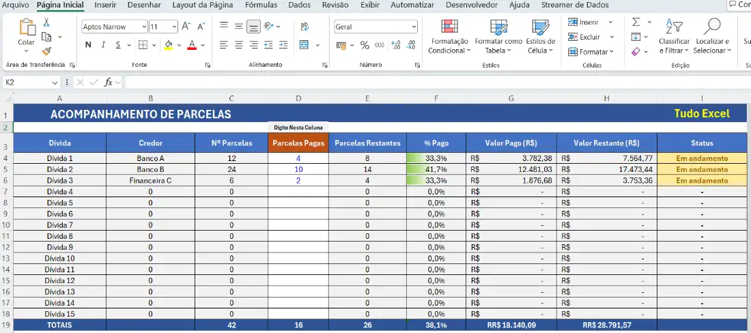
Task: Toggle bold formatting with N button
Action: point(88,45)
